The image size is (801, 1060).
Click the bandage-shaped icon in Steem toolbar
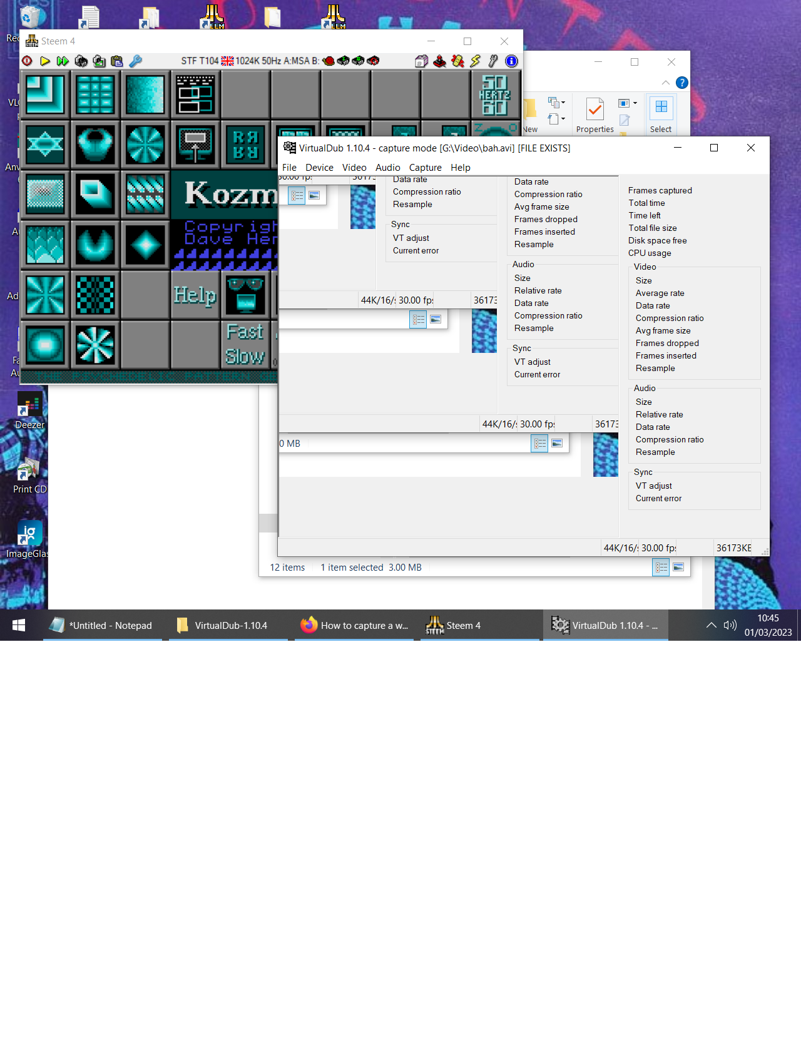pos(458,61)
